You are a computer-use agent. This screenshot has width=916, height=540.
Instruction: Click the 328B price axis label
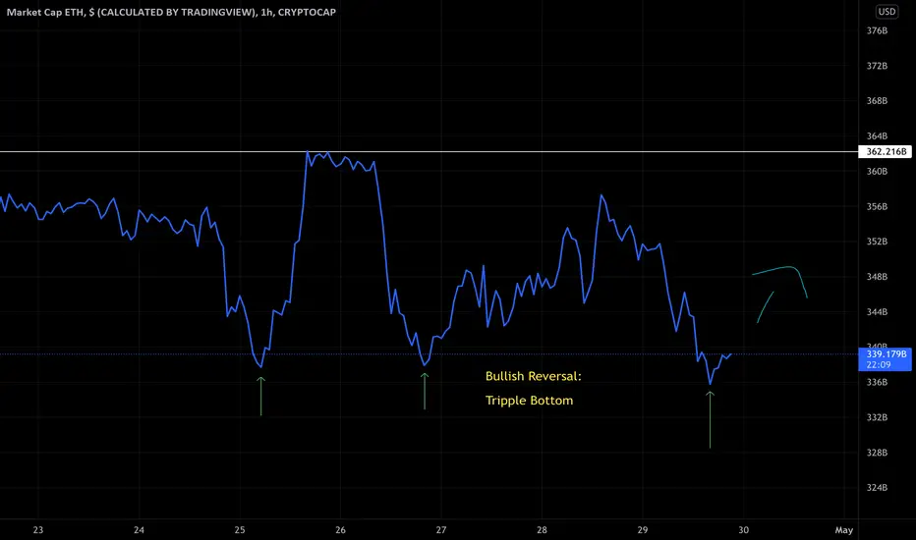click(877, 453)
